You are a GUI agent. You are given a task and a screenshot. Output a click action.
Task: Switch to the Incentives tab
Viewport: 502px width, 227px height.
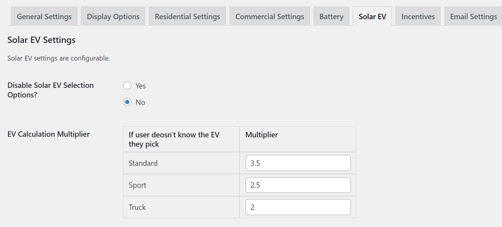[418, 16]
